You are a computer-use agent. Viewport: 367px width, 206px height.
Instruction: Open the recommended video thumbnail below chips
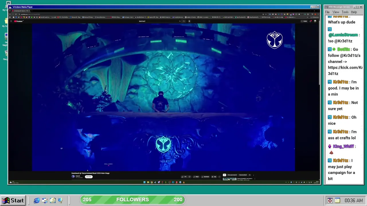tap(230, 179)
